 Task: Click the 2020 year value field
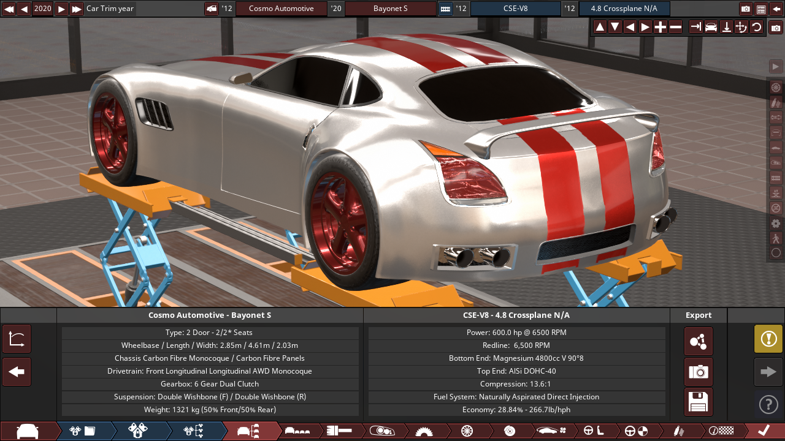pos(43,9)
